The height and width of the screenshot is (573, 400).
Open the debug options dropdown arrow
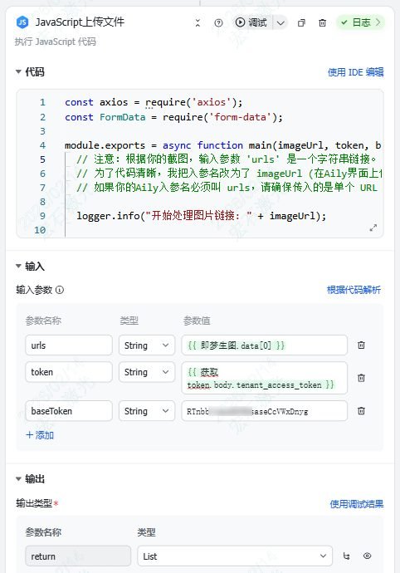tap(280, 23)
